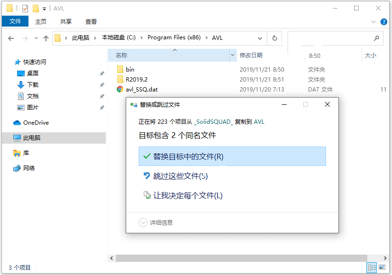Click the new folder quick-access icon
This screenshot has width=392, height=275.
(x=36, y=9)
